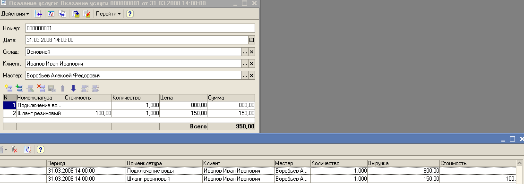Click the Стоимость column header in register window
The width and height of the screenshot is (524, 184).
pos(478,163)
